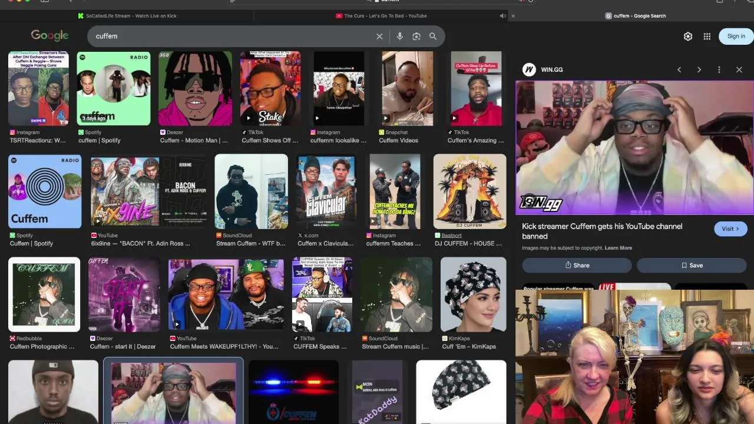This screenshot has height=424, width=754.
Task: Submit search with magnifier icon
Action: tap(433, 37)
